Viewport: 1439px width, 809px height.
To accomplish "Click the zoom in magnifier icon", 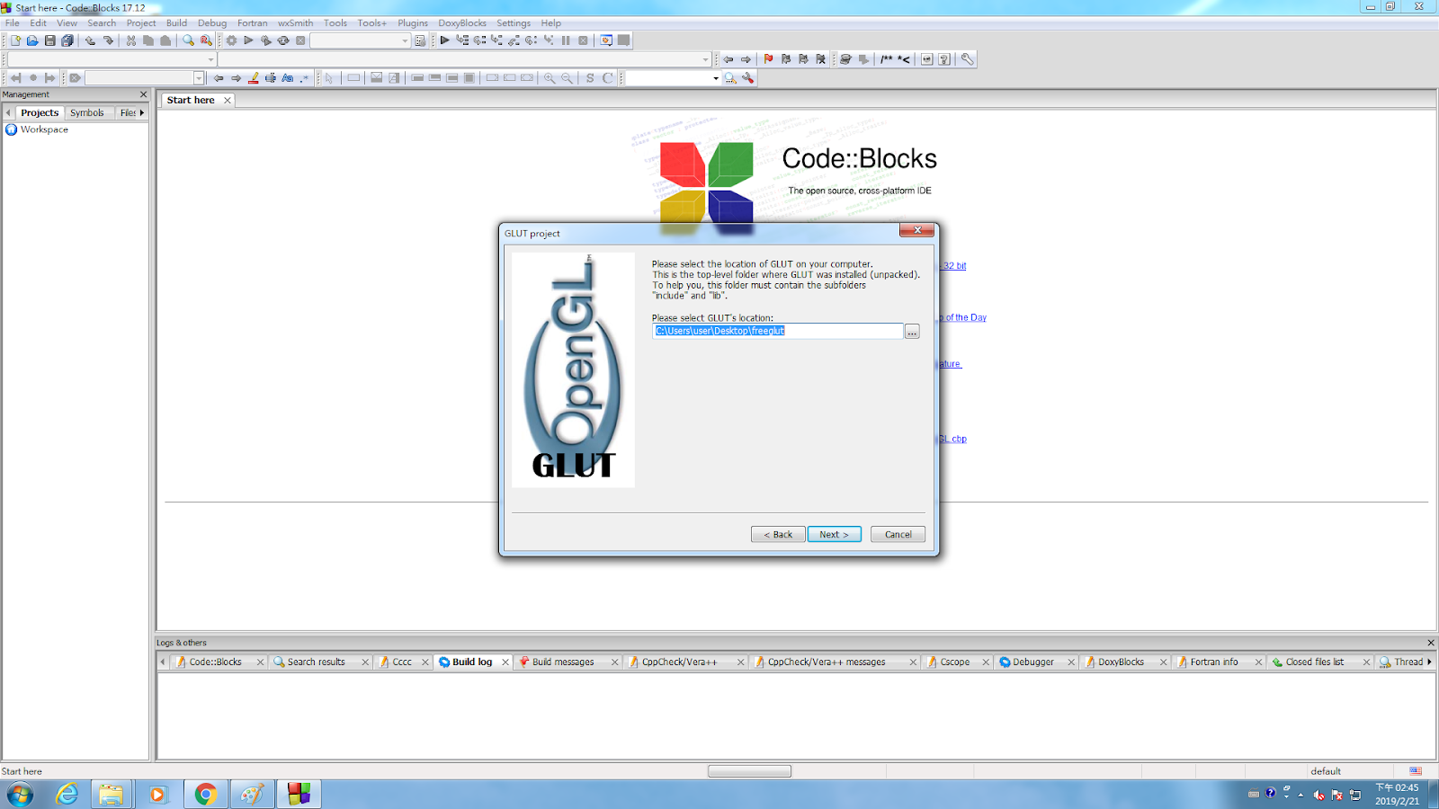I will (x=550, y=78).
